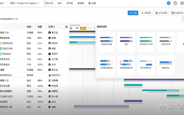The width and height of the screenshot is (184, 115).
Task: Click the teal Gantt bar for 需求文档编写
Action: [x=161, y=90]
